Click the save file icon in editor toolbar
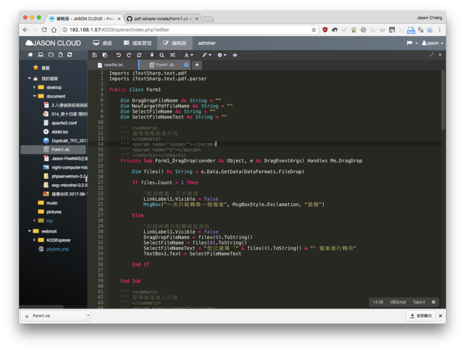Screen dimensions: 465x351 (x=94, y=55)
